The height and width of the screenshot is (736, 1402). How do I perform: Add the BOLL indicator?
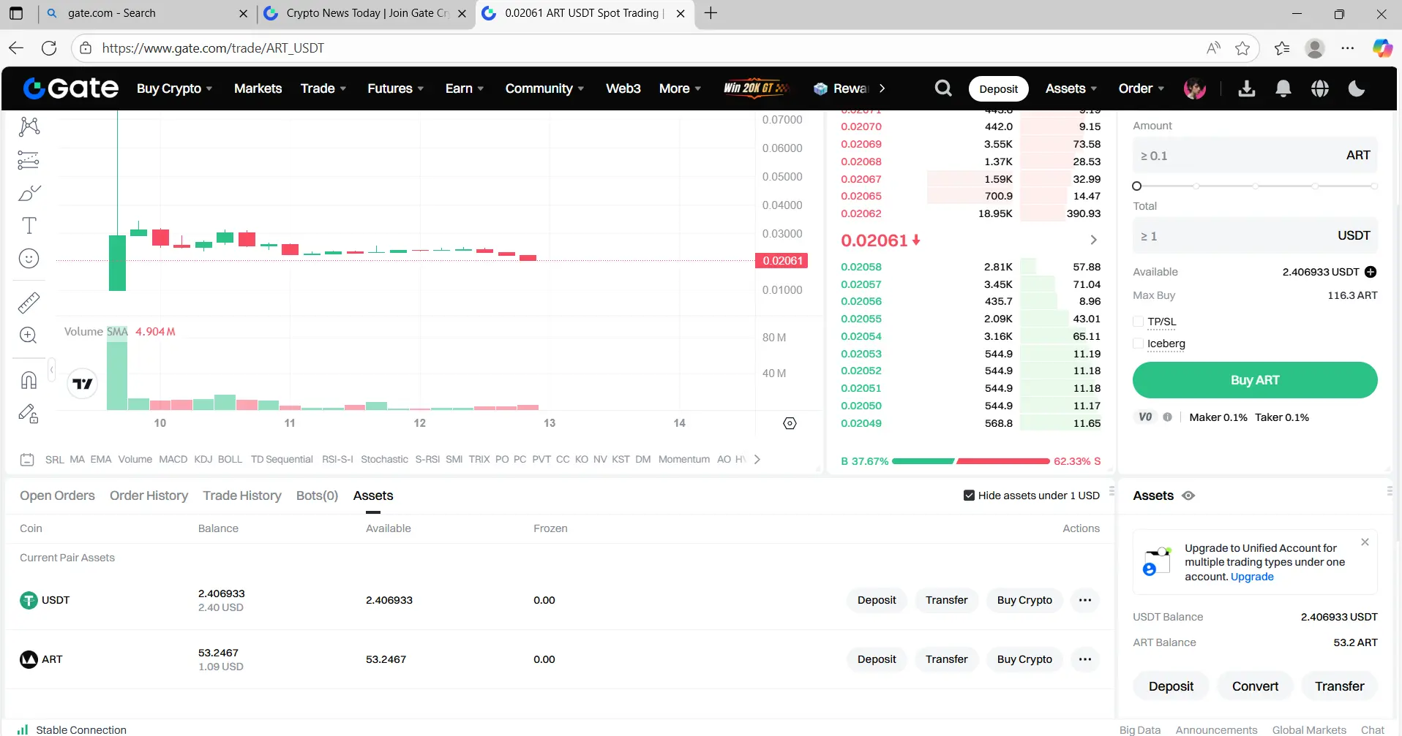tap(230, 459)
